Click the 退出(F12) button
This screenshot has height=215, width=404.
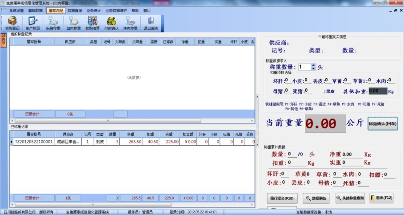tap(381, 198)
